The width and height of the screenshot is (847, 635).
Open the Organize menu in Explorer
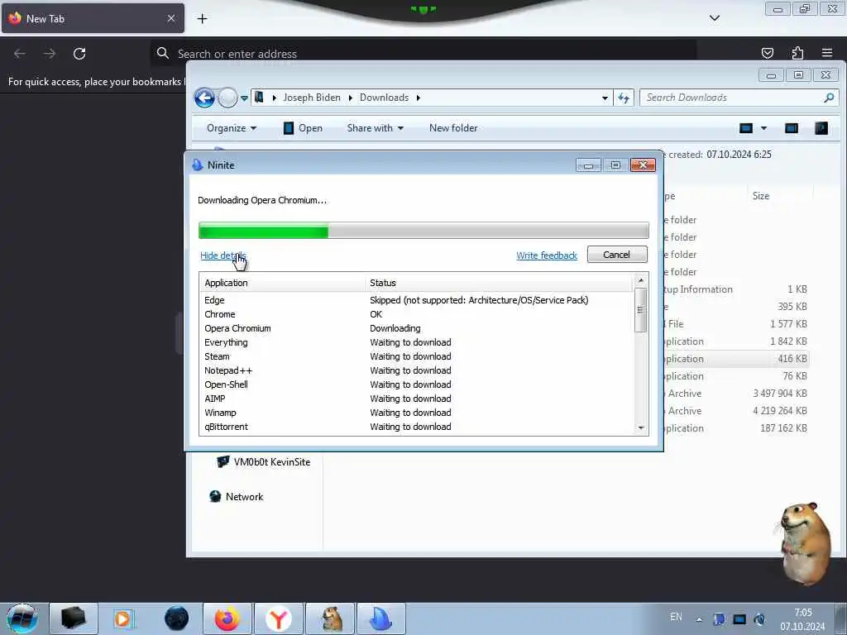(x=232, y=128)
